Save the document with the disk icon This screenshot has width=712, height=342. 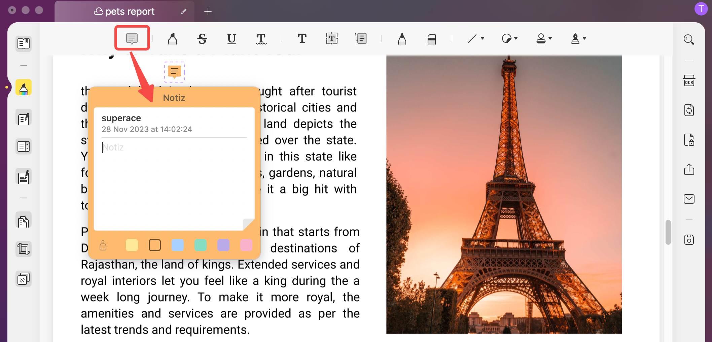pyautogui.click(x=689, y=239)
